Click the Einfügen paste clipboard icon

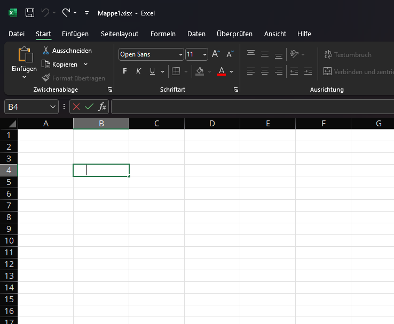[x=26, y=54]
